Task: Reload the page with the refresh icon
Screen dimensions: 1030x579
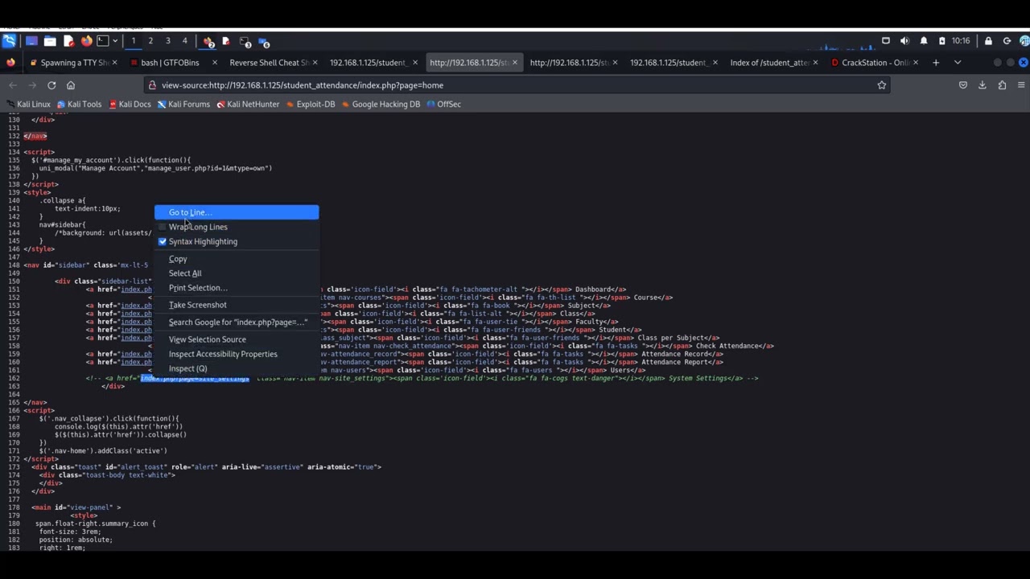Action: [51, 85]
